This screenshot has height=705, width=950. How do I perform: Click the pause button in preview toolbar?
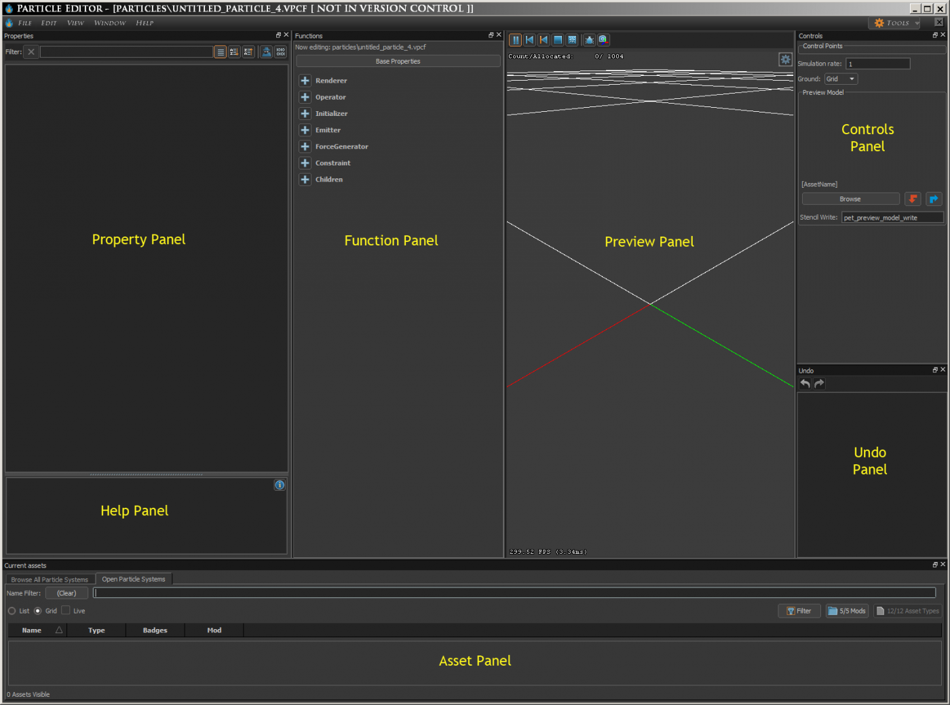(515, 39)
